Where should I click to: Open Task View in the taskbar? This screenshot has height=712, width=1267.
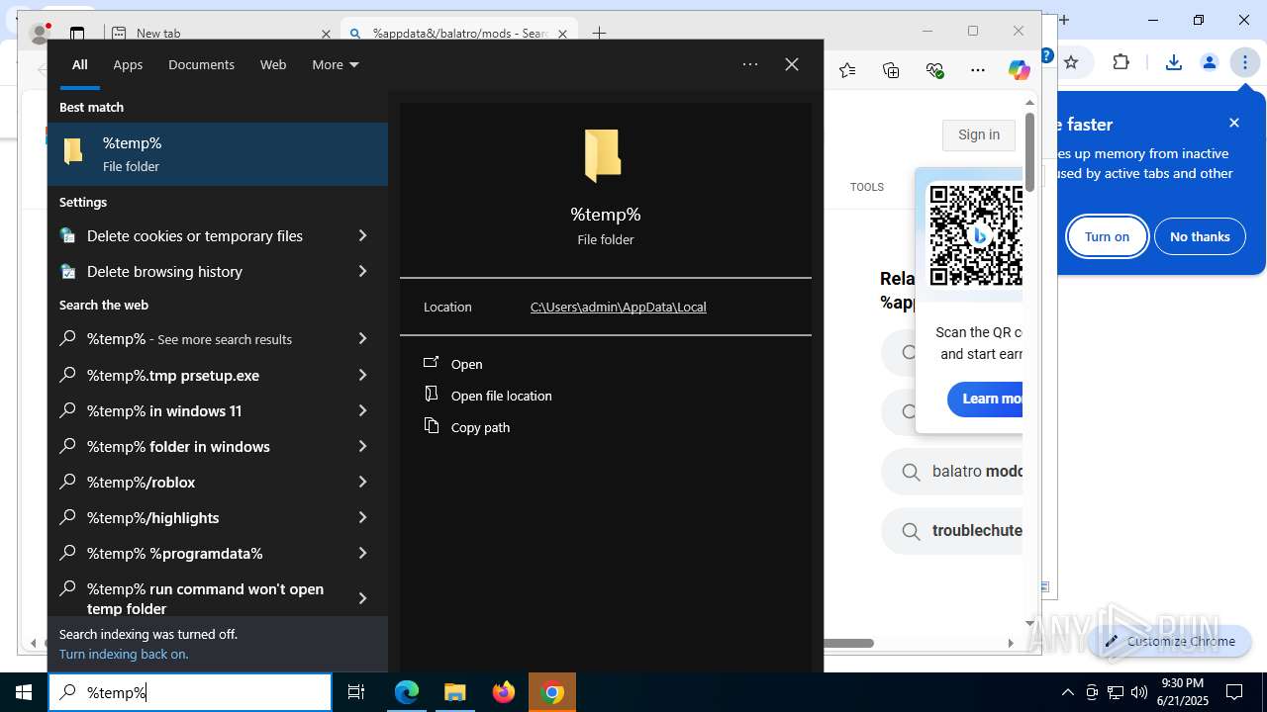(356, 692)
